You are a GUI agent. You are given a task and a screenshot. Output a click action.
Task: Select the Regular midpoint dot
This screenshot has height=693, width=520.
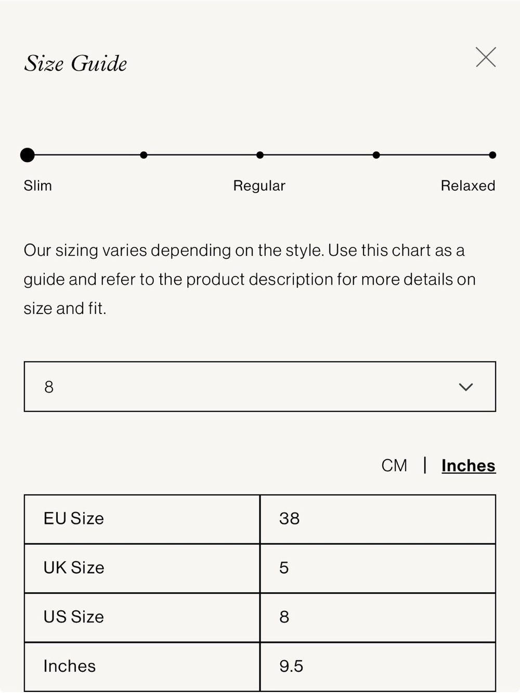tap(260, 155)
